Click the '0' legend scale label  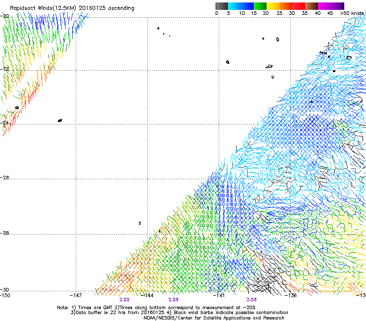click(217, 13)
